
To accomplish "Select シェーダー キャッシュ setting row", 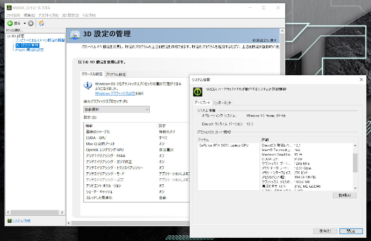I will click(x=137, y=191).
